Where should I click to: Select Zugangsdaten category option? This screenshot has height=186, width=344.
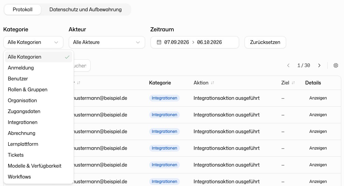pos(38,111)
